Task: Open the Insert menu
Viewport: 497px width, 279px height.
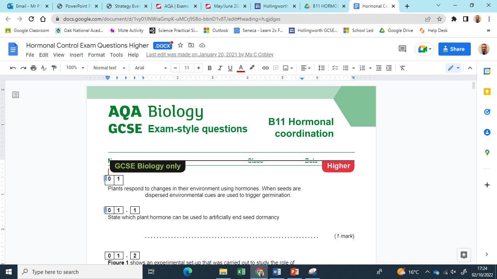Action: 76,55
